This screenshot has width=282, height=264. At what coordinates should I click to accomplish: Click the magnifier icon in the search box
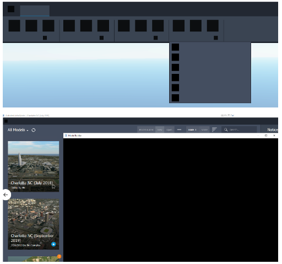226,130
